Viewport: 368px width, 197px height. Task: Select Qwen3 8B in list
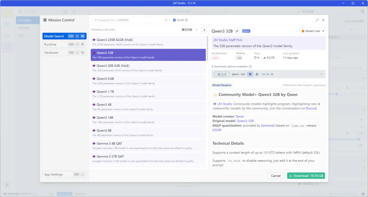[148, 132]
